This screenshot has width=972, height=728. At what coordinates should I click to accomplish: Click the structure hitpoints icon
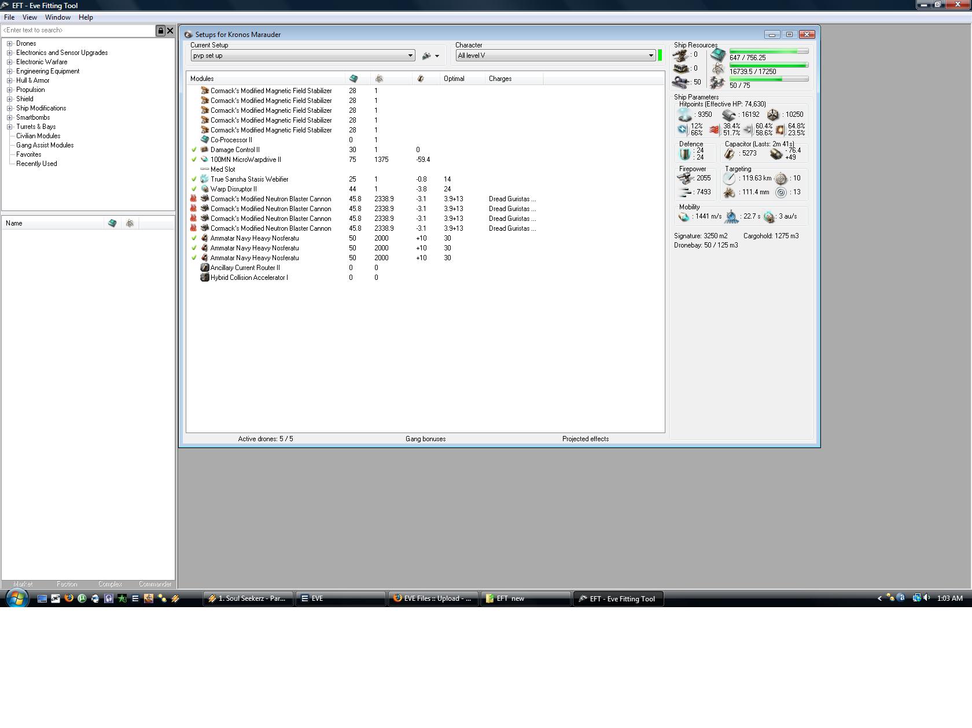pos(773,115)
